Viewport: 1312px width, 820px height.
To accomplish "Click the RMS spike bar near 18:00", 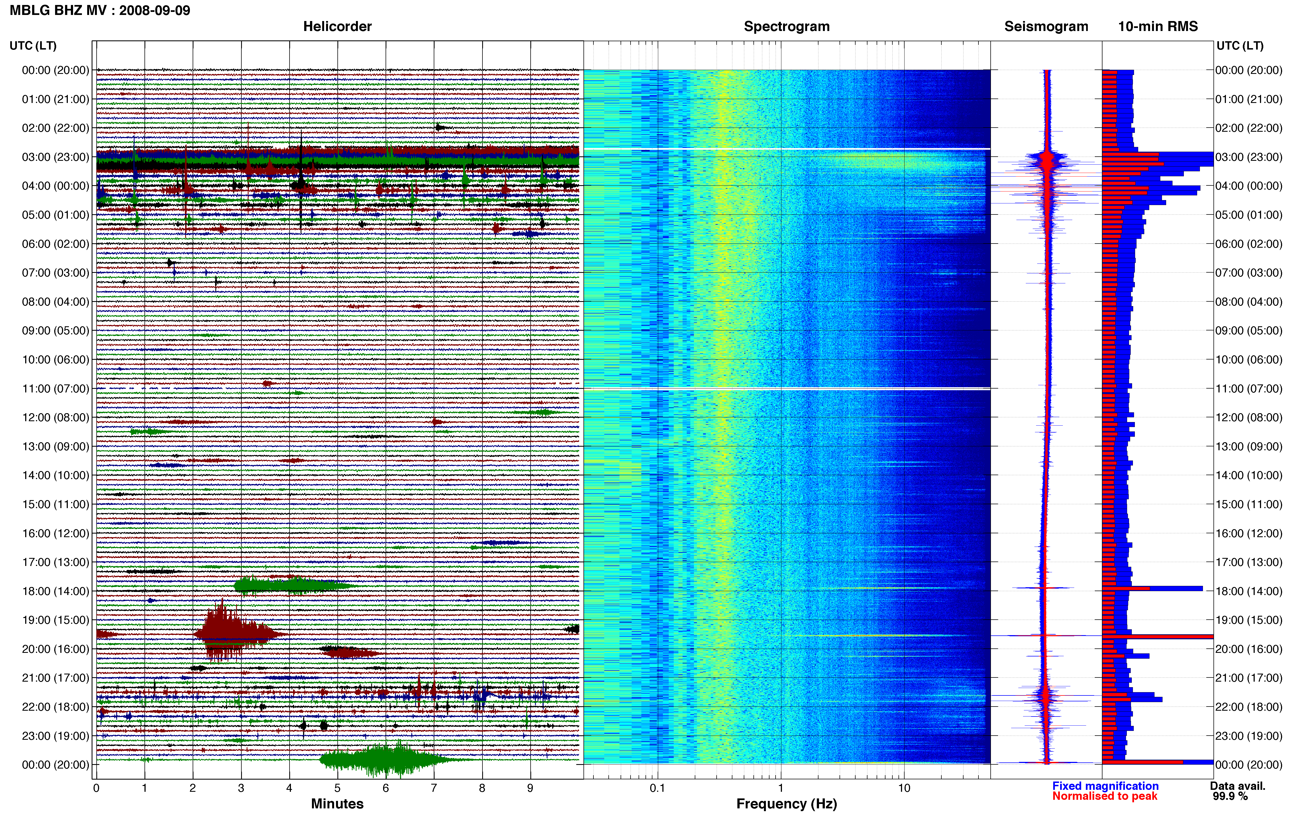I will click(1153, 588).
